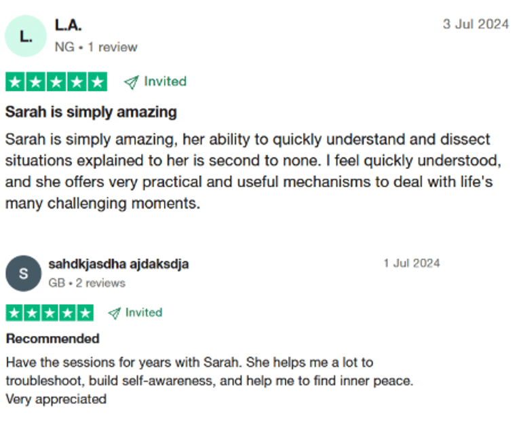This screenshot has width=521, height=440.
Task: Click the 'Invited' label on the second review
Action: pos(144,312)
